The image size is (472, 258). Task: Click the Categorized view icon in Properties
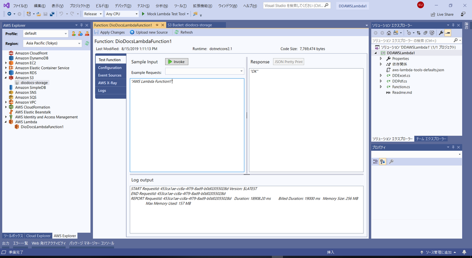(x=376, y=161)
